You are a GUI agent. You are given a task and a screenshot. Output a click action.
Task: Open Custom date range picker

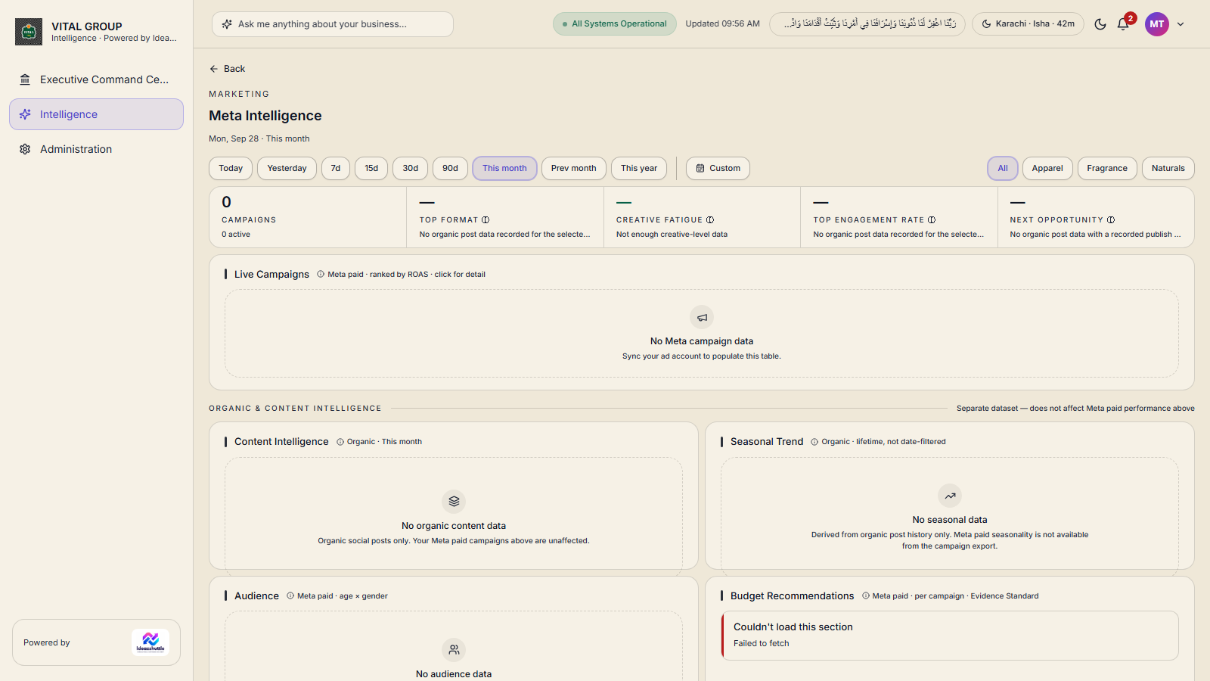click(x=718, y=168)
